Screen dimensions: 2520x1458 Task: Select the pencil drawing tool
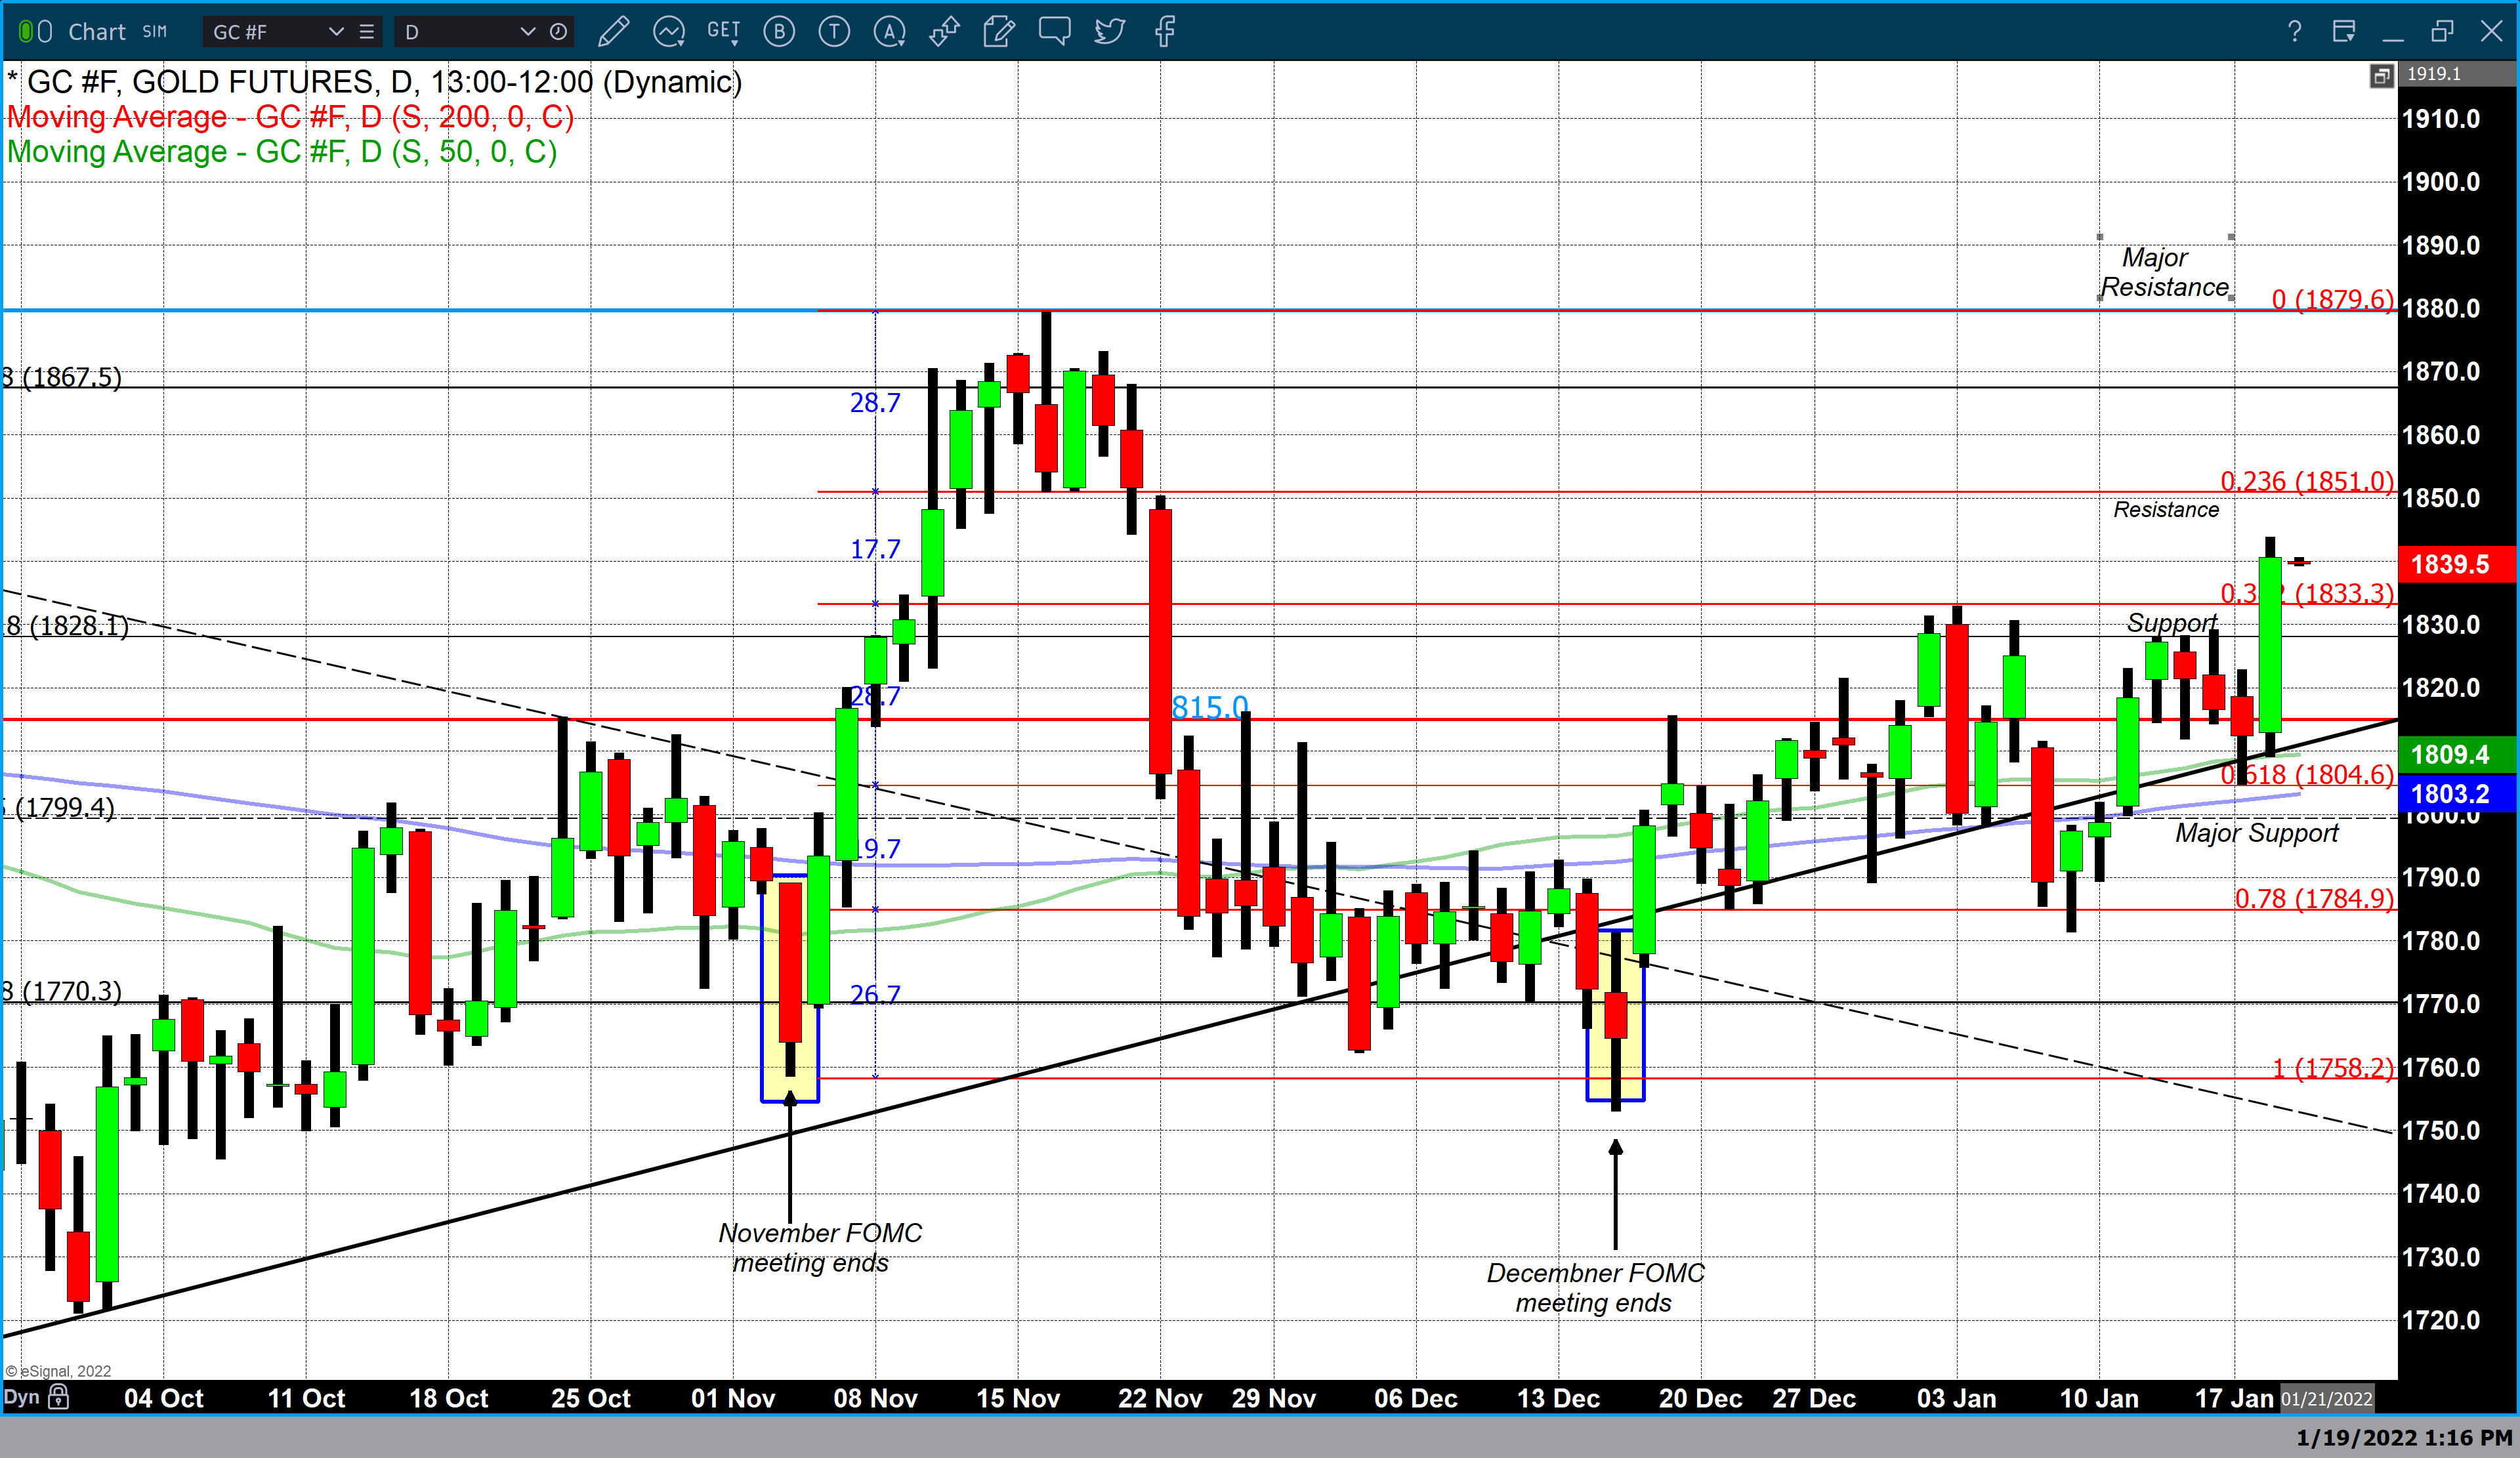[x=613, y=32]
